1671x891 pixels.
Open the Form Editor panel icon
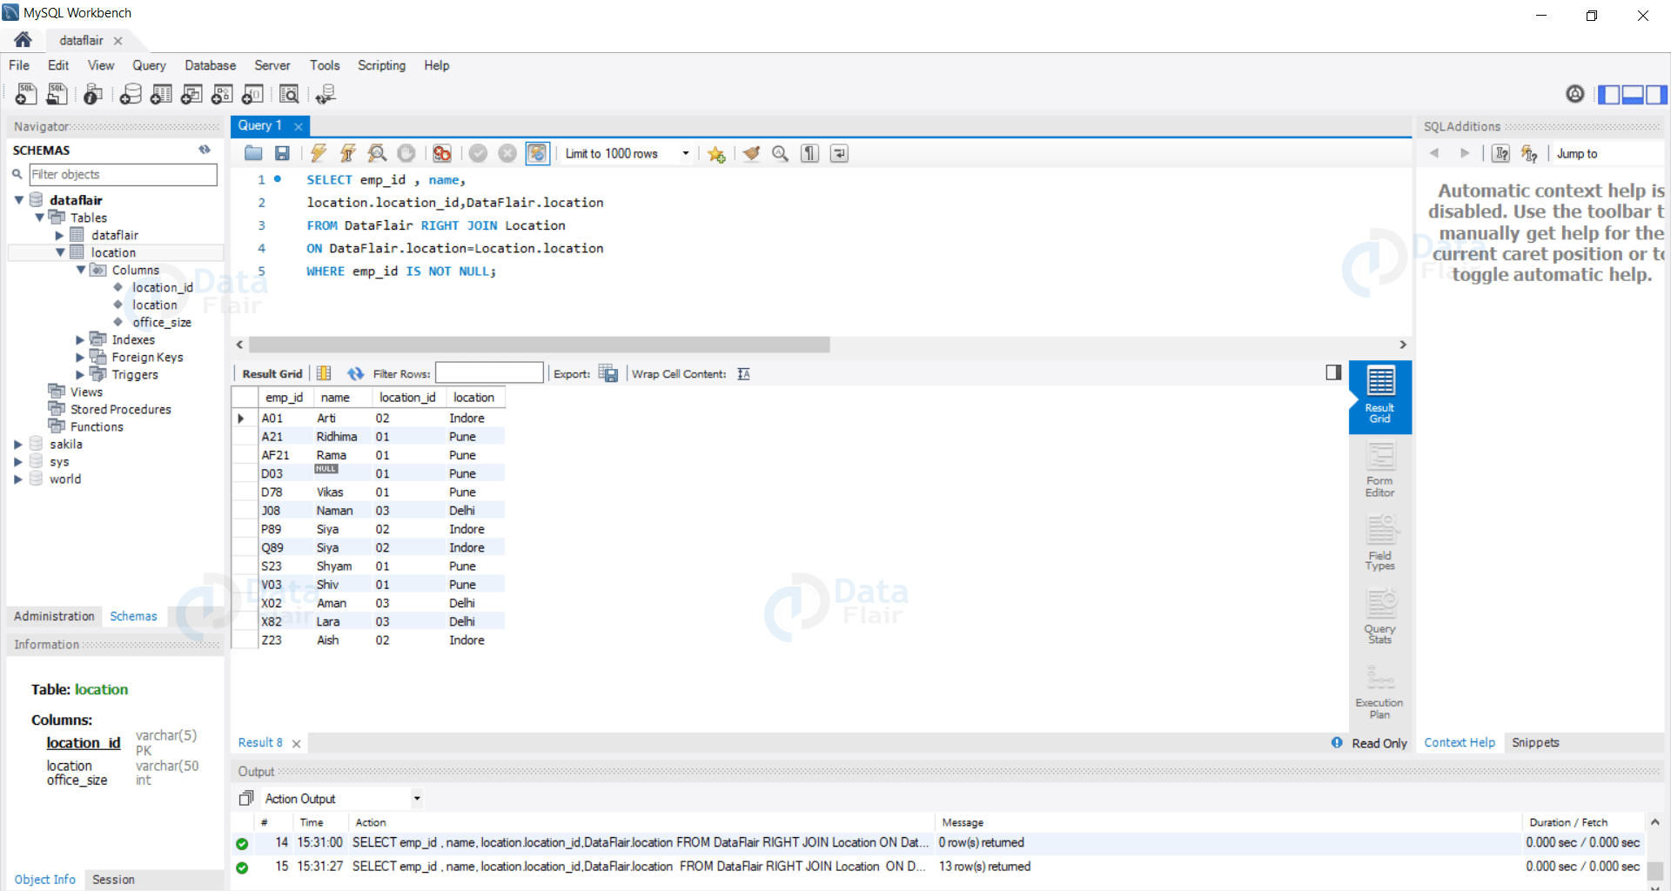coord(1379,470)
